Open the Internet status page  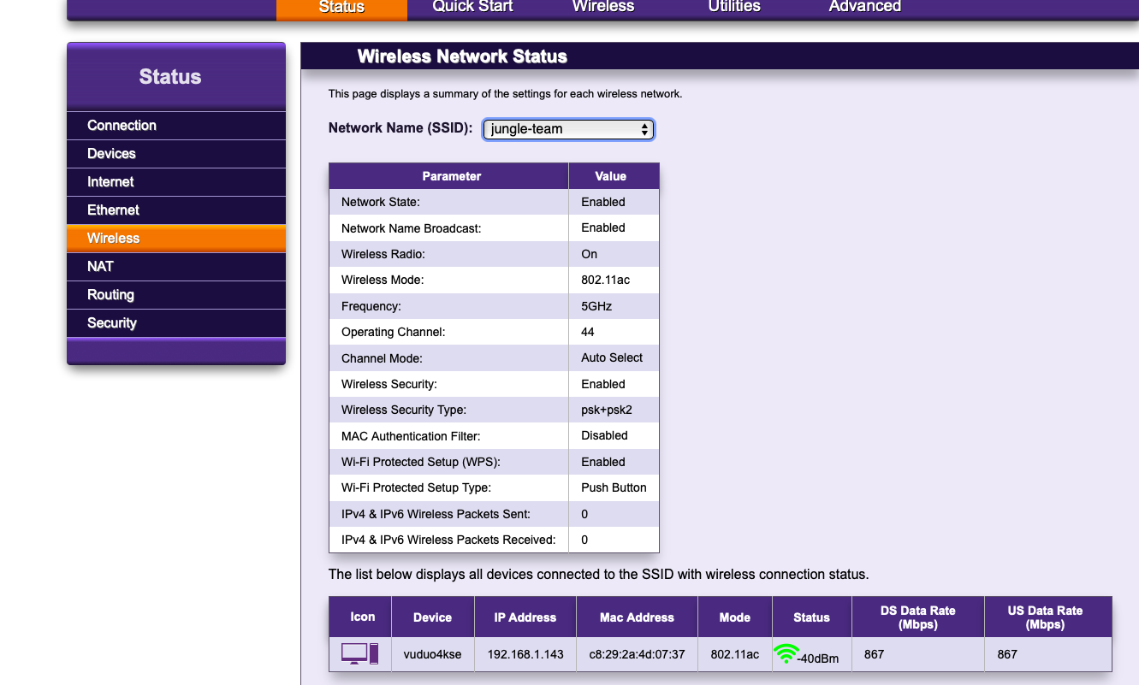click(110, 182)
